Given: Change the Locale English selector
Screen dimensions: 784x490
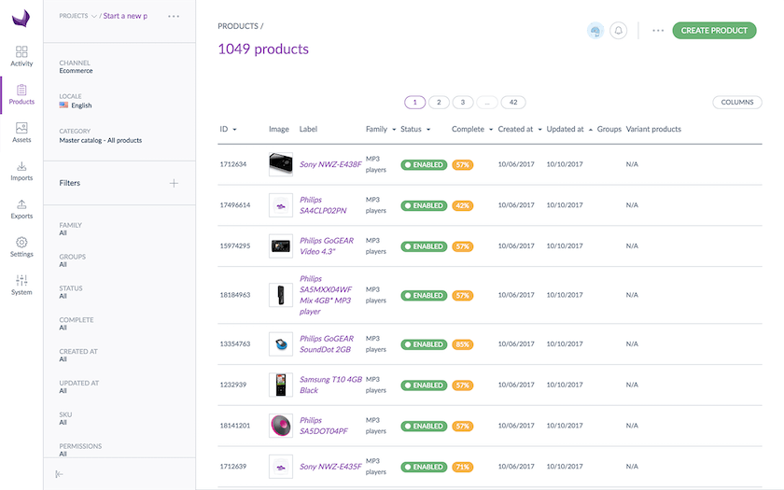Looking at the screenshot, I should 76,101.
